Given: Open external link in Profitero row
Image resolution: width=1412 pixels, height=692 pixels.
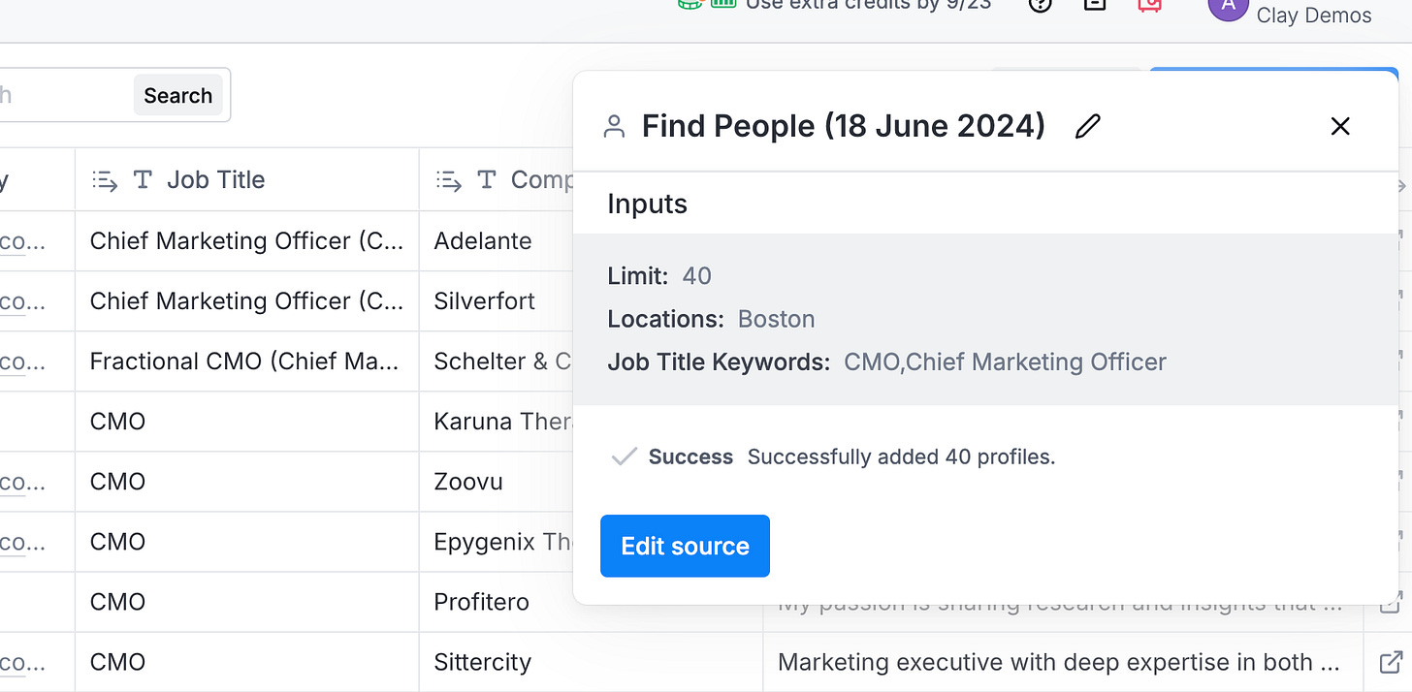Looking at the screenshot, I should tap(1390, 603).
